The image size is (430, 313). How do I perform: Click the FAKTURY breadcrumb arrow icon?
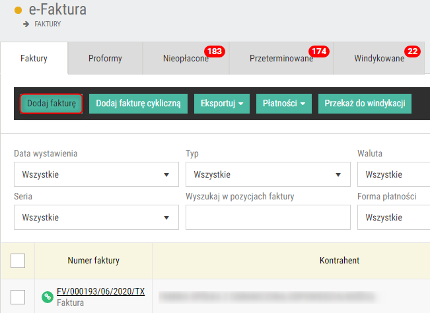[26, 24]
